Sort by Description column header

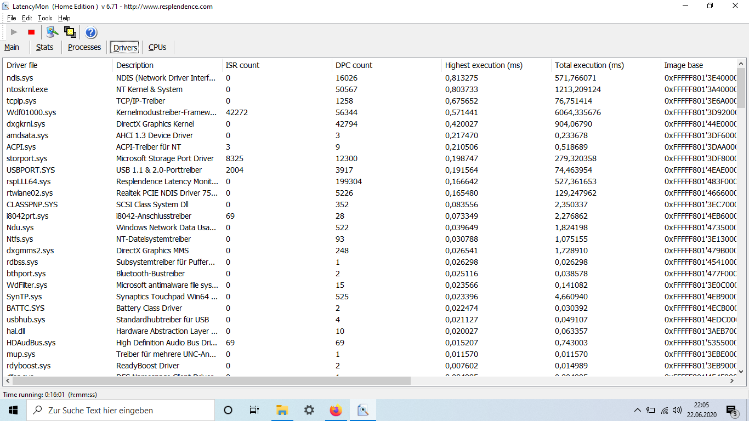pyautogui.click(x=167, y=65)
